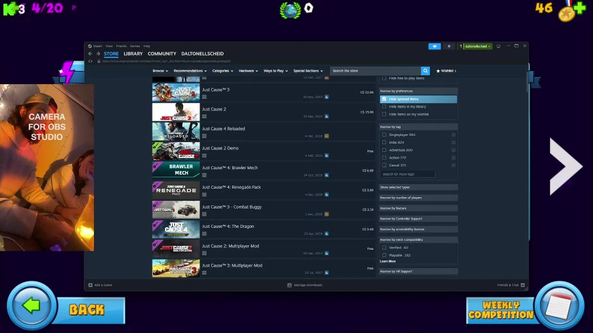Image resolution: width=593 pixels, height=333 pixels.
Task: Open the Categories dropdown
Action: point(222,71)
